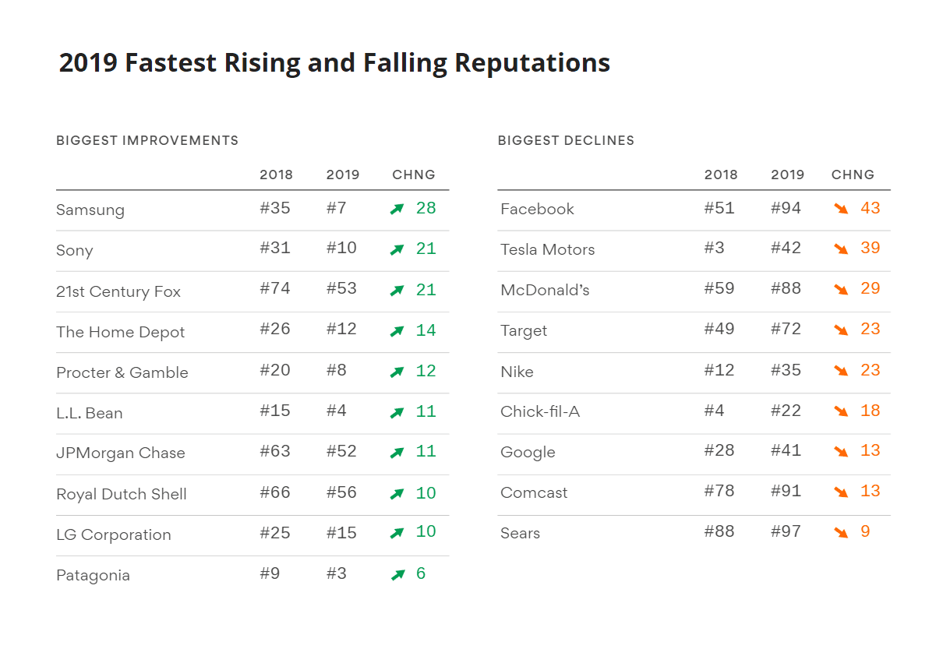Click the JPMorgan Chase company name
Viewport: 943px width, 656px height.
pos(121,453)
